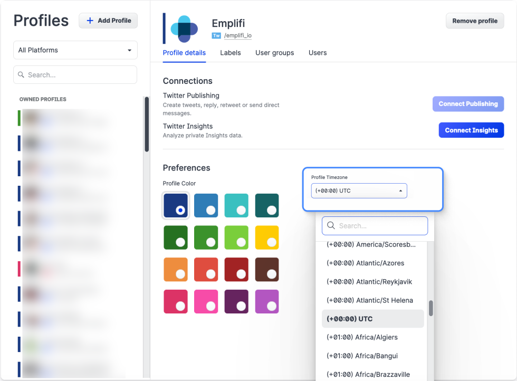Select the Atlantic/Reykjavik timezone option
This screenshot has width=517, height=381.
pos(369,282)
